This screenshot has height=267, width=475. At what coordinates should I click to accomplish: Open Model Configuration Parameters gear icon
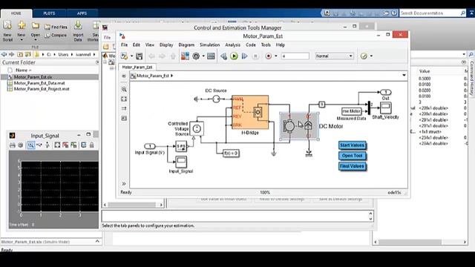[196, 56]
